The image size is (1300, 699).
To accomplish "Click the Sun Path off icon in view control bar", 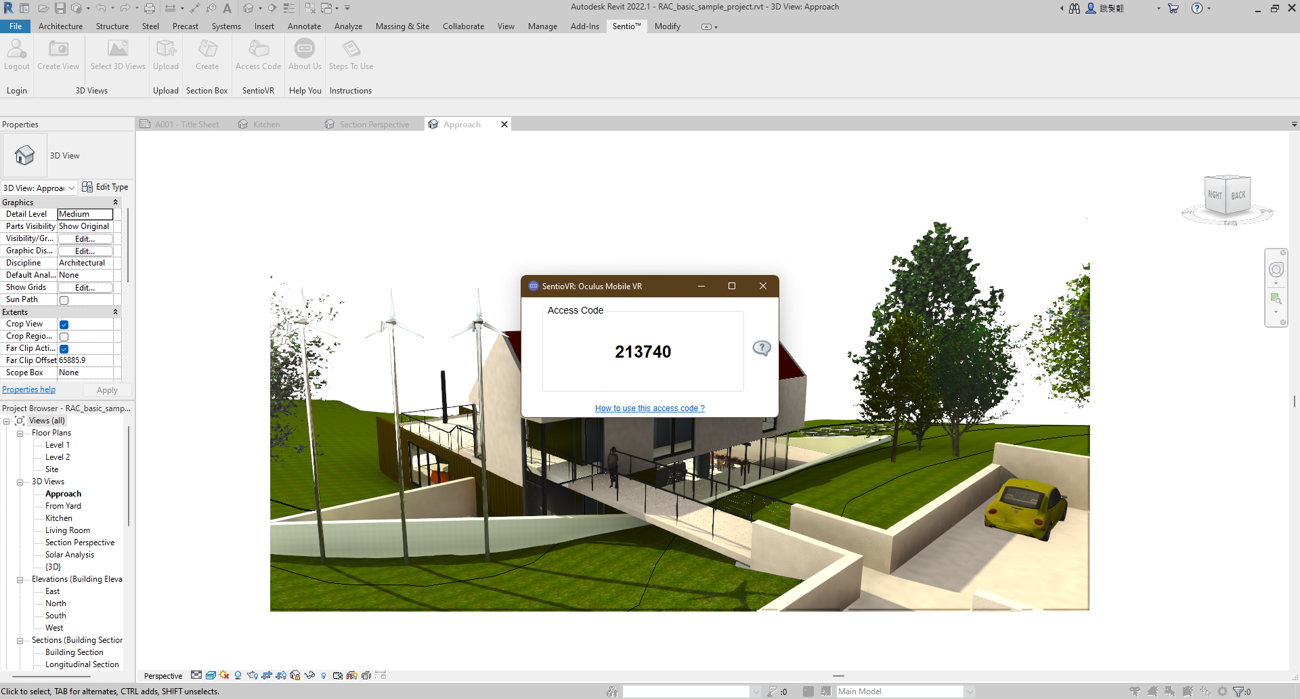I will [224, 675].
